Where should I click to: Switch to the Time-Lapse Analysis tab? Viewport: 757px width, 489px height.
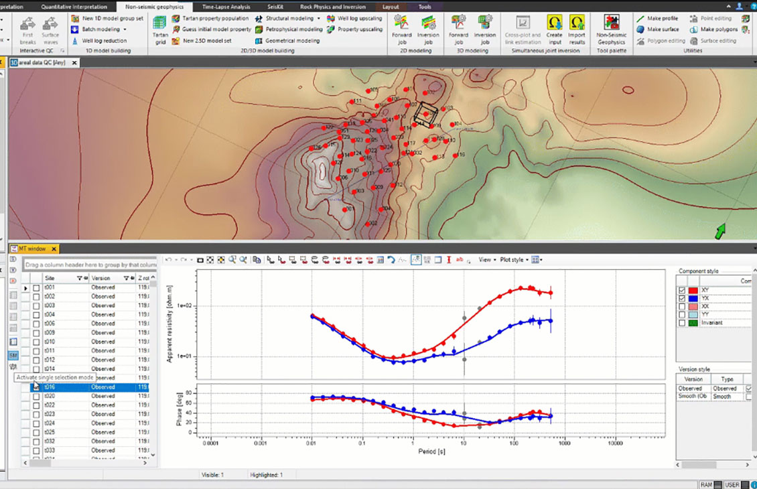click(226, 6)
